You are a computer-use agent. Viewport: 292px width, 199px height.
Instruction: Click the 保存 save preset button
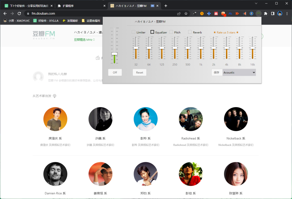(217, 72)
